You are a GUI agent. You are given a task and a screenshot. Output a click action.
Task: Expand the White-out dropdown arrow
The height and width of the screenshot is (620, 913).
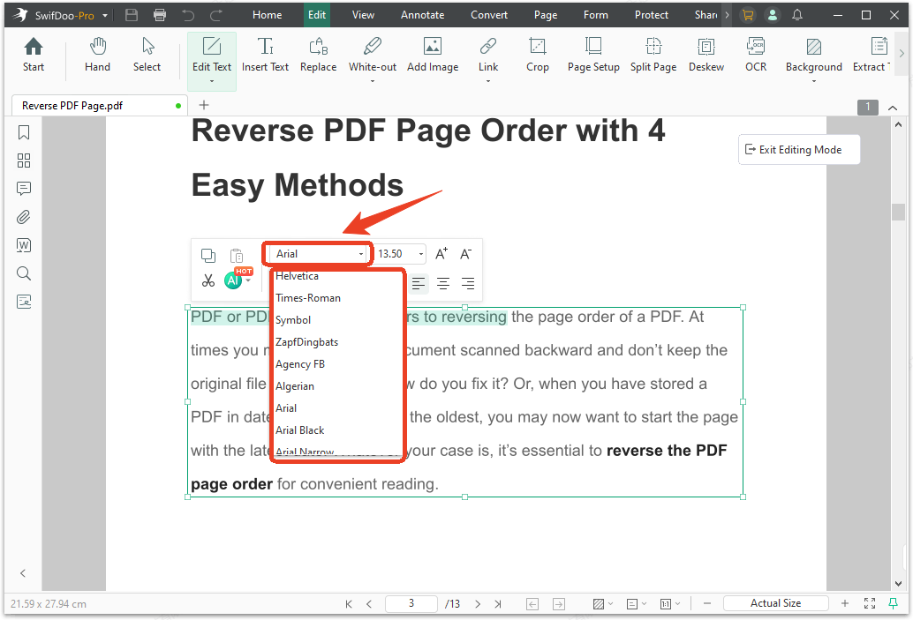372,81
